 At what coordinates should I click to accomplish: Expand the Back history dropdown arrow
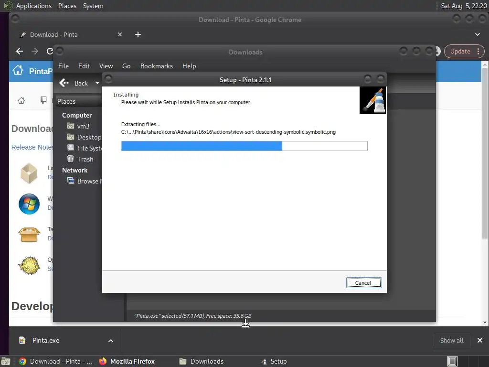click(x=97, y=83)
